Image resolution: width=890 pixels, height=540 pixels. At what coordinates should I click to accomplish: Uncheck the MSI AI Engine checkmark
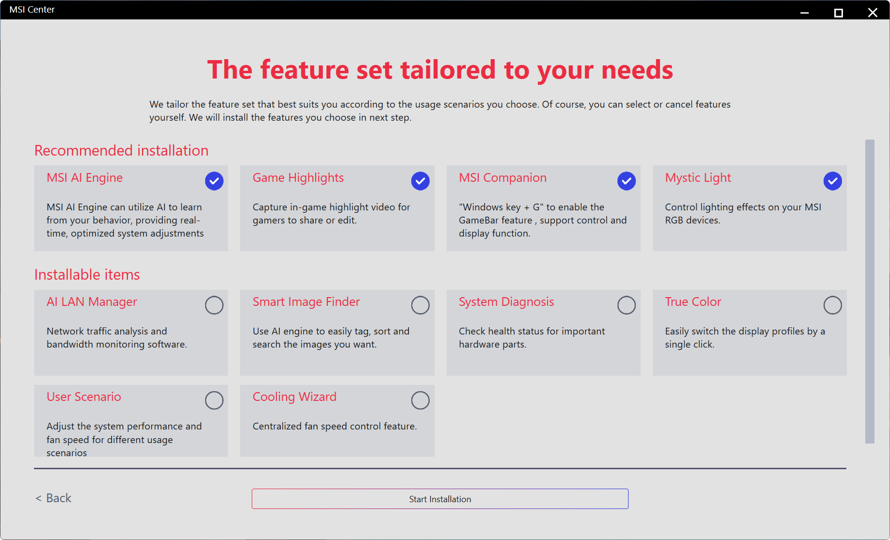click(214, 181)
